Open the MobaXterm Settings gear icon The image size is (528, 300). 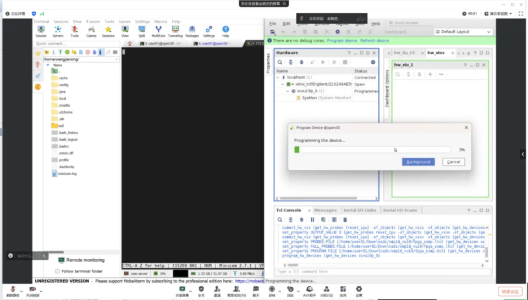point(209,31)
